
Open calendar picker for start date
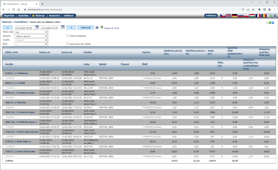point(37,28)
